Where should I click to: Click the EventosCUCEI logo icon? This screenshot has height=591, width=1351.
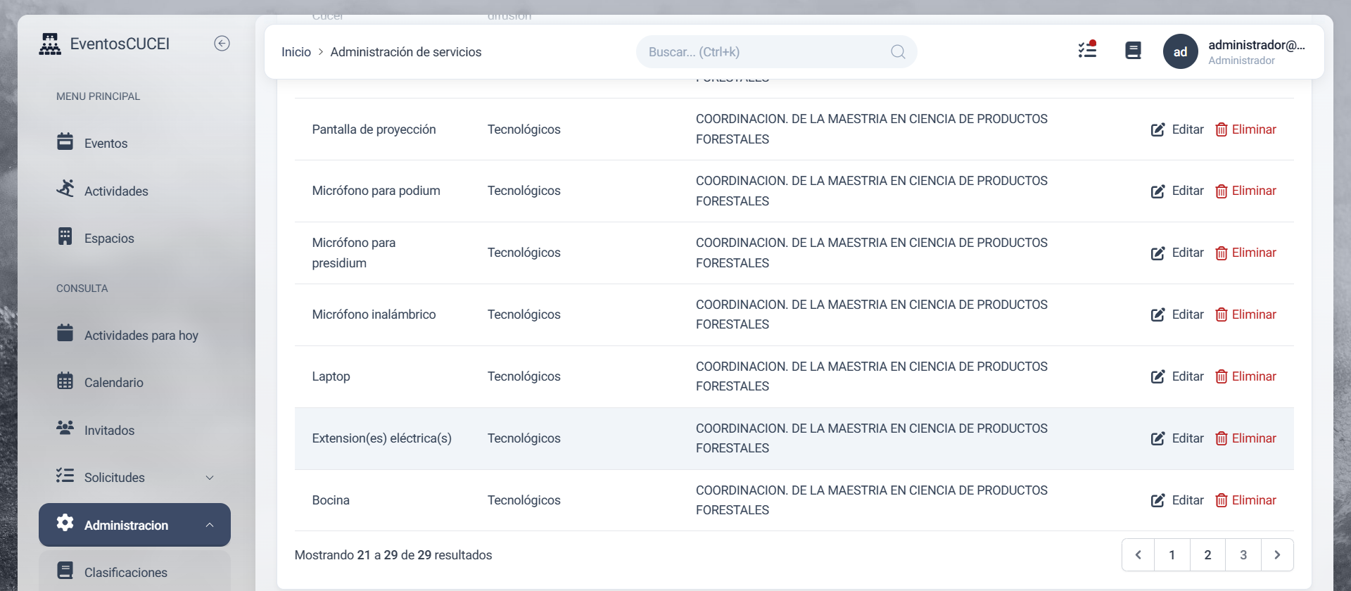[50, 44]
